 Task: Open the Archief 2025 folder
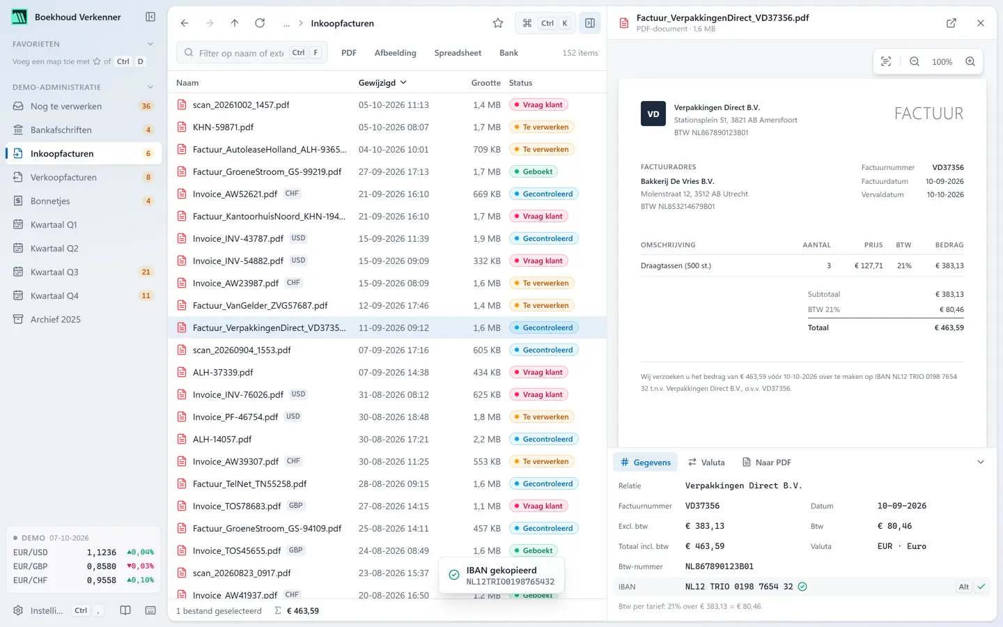[84, 319]
